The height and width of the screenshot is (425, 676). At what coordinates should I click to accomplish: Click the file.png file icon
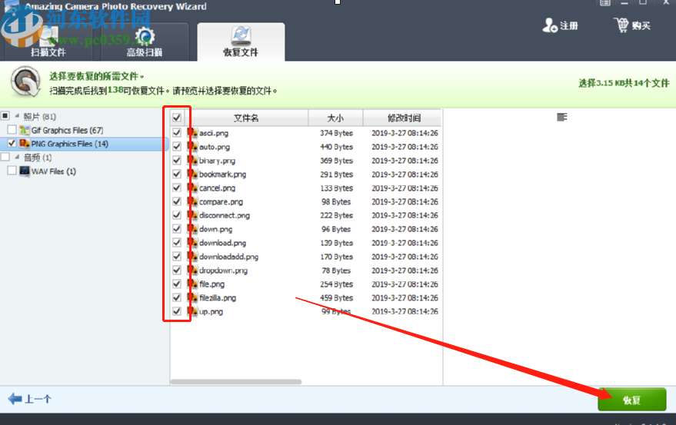click(192, 284)
